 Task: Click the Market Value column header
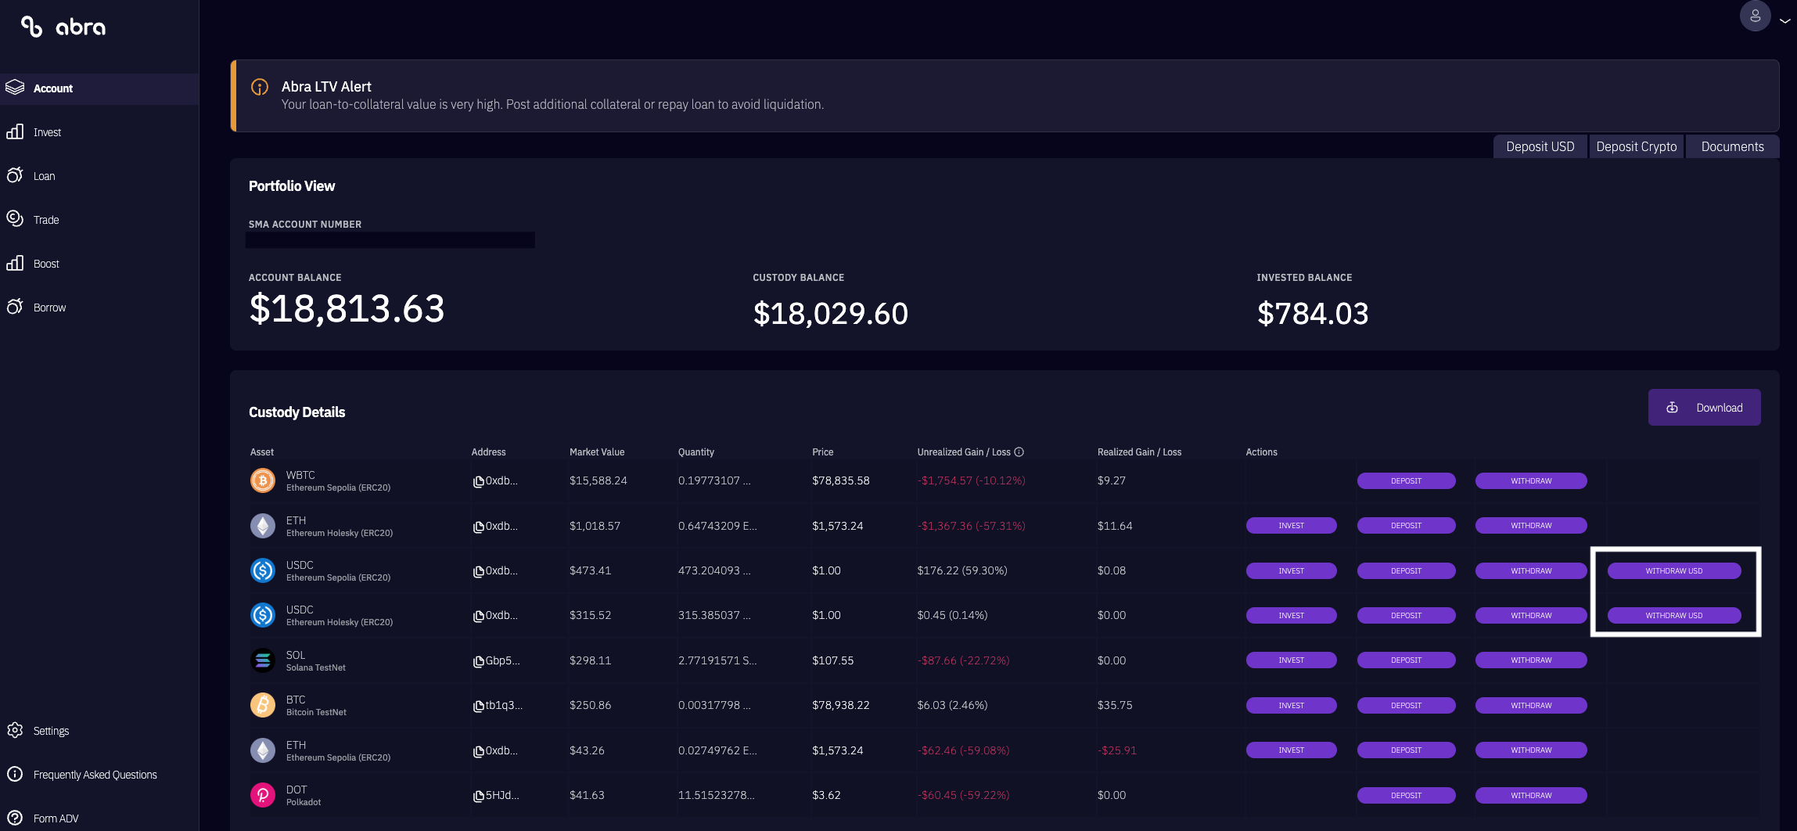tap(597, 452)
